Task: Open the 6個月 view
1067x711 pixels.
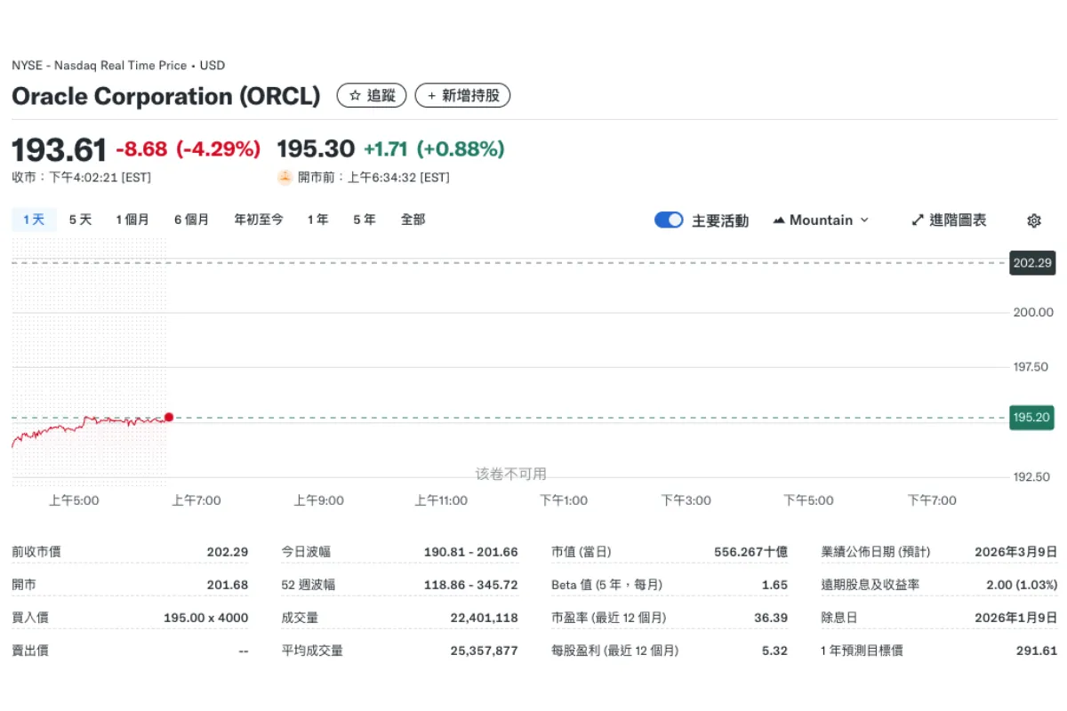Action: click(191, 219)
